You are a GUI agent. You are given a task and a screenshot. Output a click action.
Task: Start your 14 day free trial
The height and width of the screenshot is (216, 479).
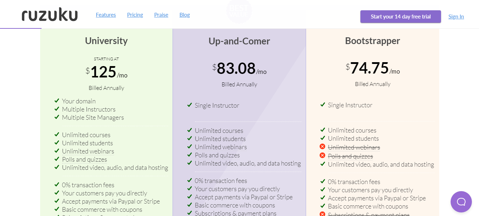[x=401, y=17]
